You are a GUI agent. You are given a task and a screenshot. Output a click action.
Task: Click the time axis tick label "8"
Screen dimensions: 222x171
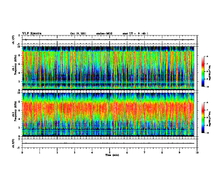162,153
